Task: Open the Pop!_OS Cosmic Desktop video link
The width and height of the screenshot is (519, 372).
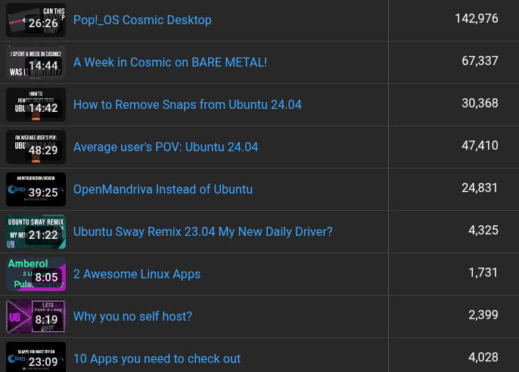Action: [142, 20]
